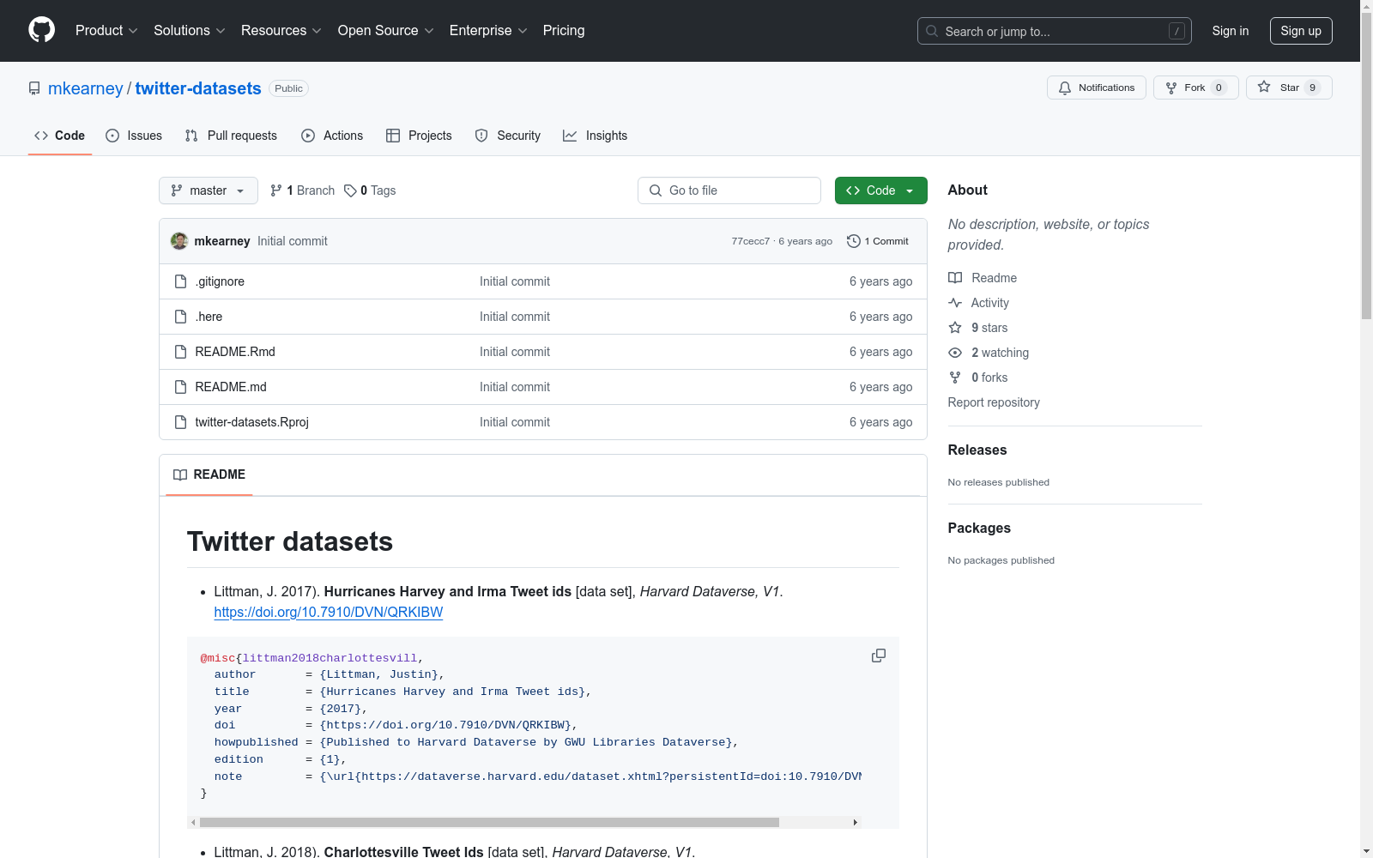Click the Releases heading link
The height and width of the screenshot is (858, 1373).
coord(977,450)
